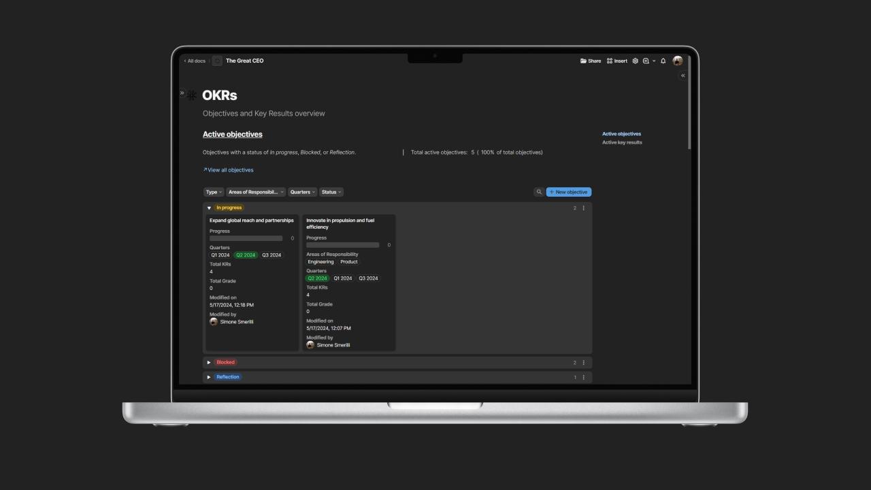Click the Expand global reach progress bar
This screenshot has height=490, width=871.
(246, 238)
